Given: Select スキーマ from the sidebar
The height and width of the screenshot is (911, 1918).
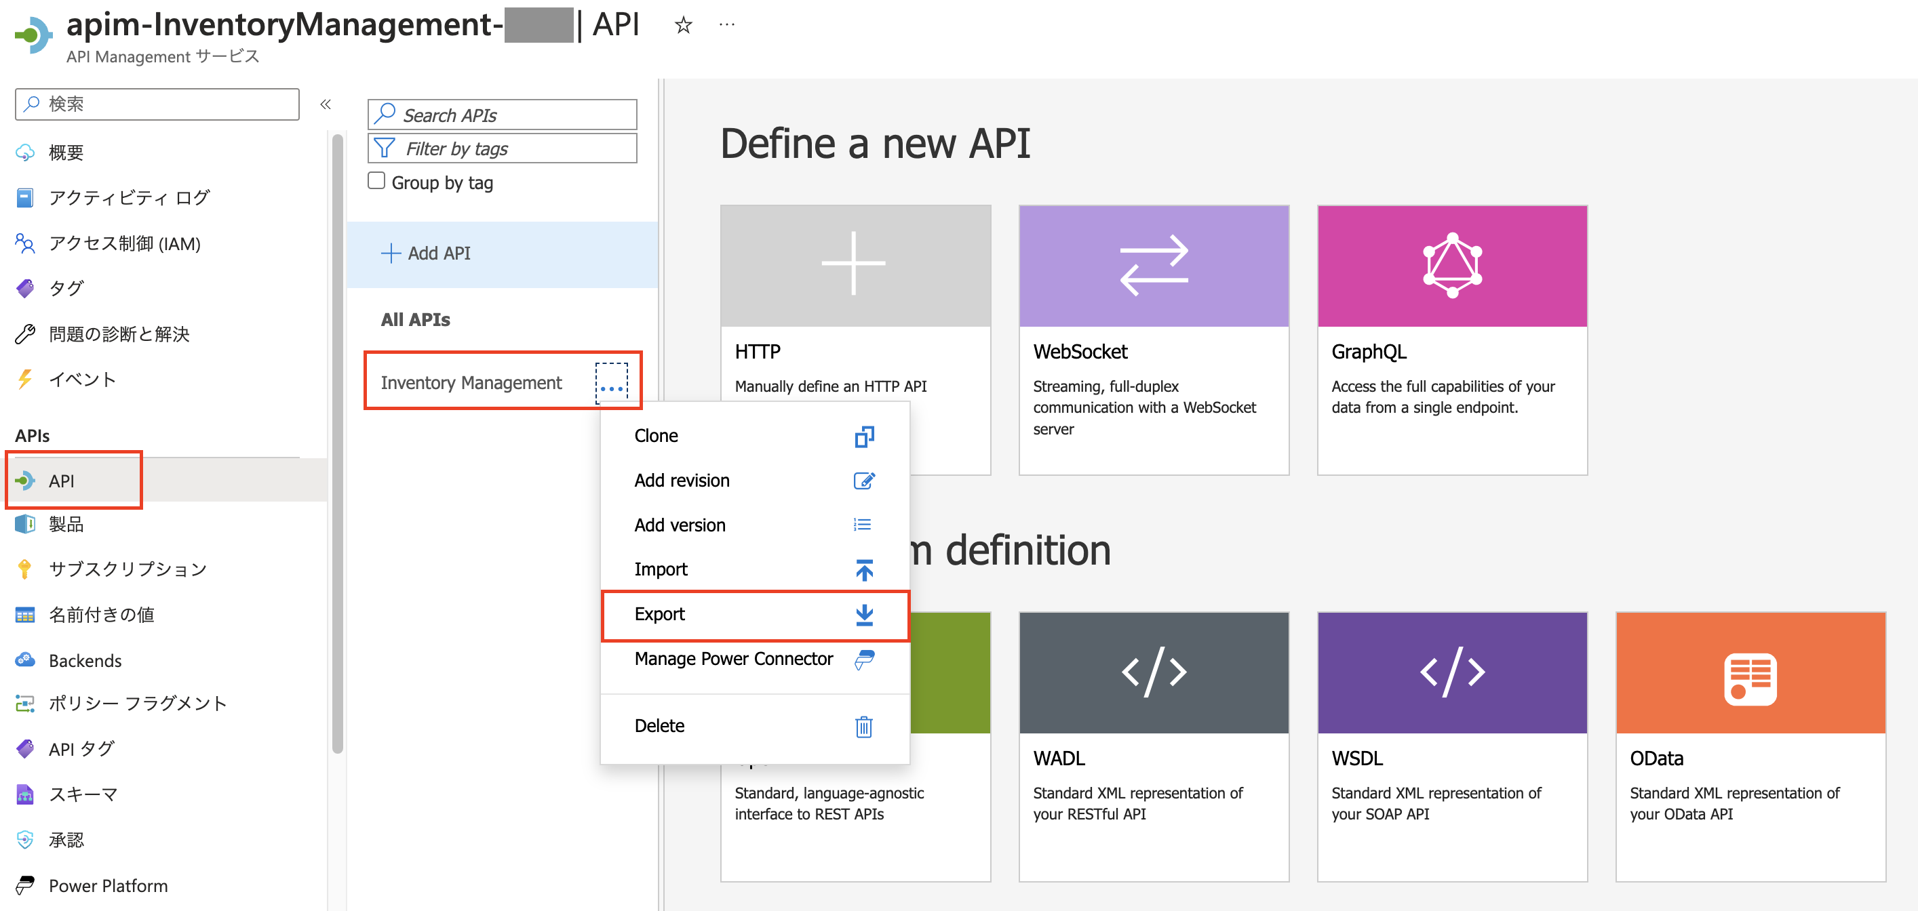Looking at the screenshot, I should coord(83,794).
